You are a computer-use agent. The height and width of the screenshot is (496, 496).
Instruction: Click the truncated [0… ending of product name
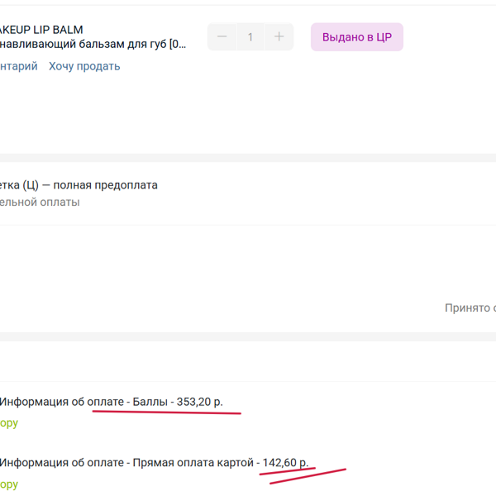tap(178, 45)
